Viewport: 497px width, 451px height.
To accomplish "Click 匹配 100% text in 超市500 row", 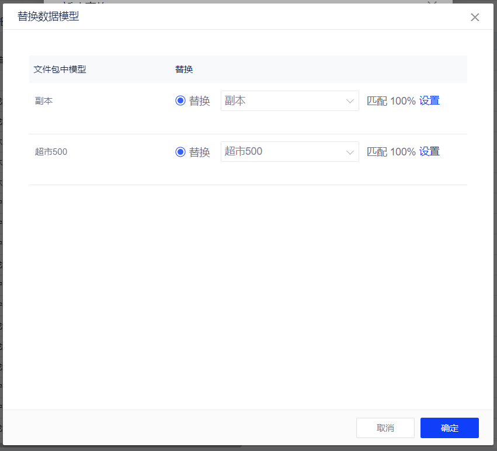I will 391,151.
